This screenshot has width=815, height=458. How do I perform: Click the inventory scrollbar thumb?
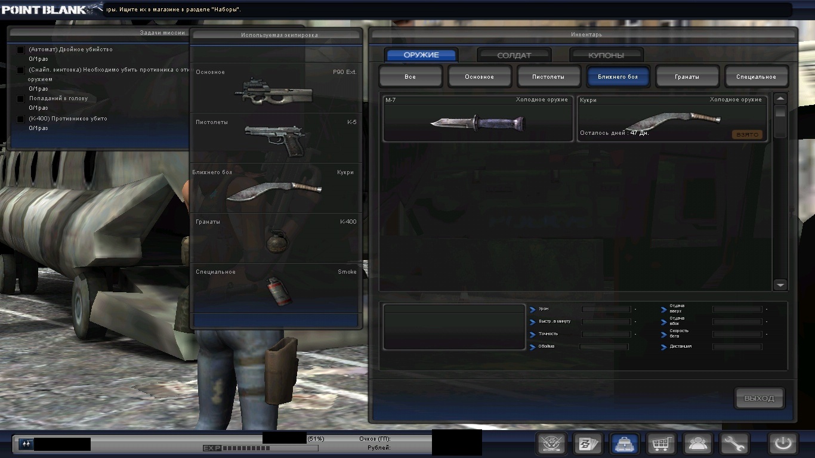[780, 112]
